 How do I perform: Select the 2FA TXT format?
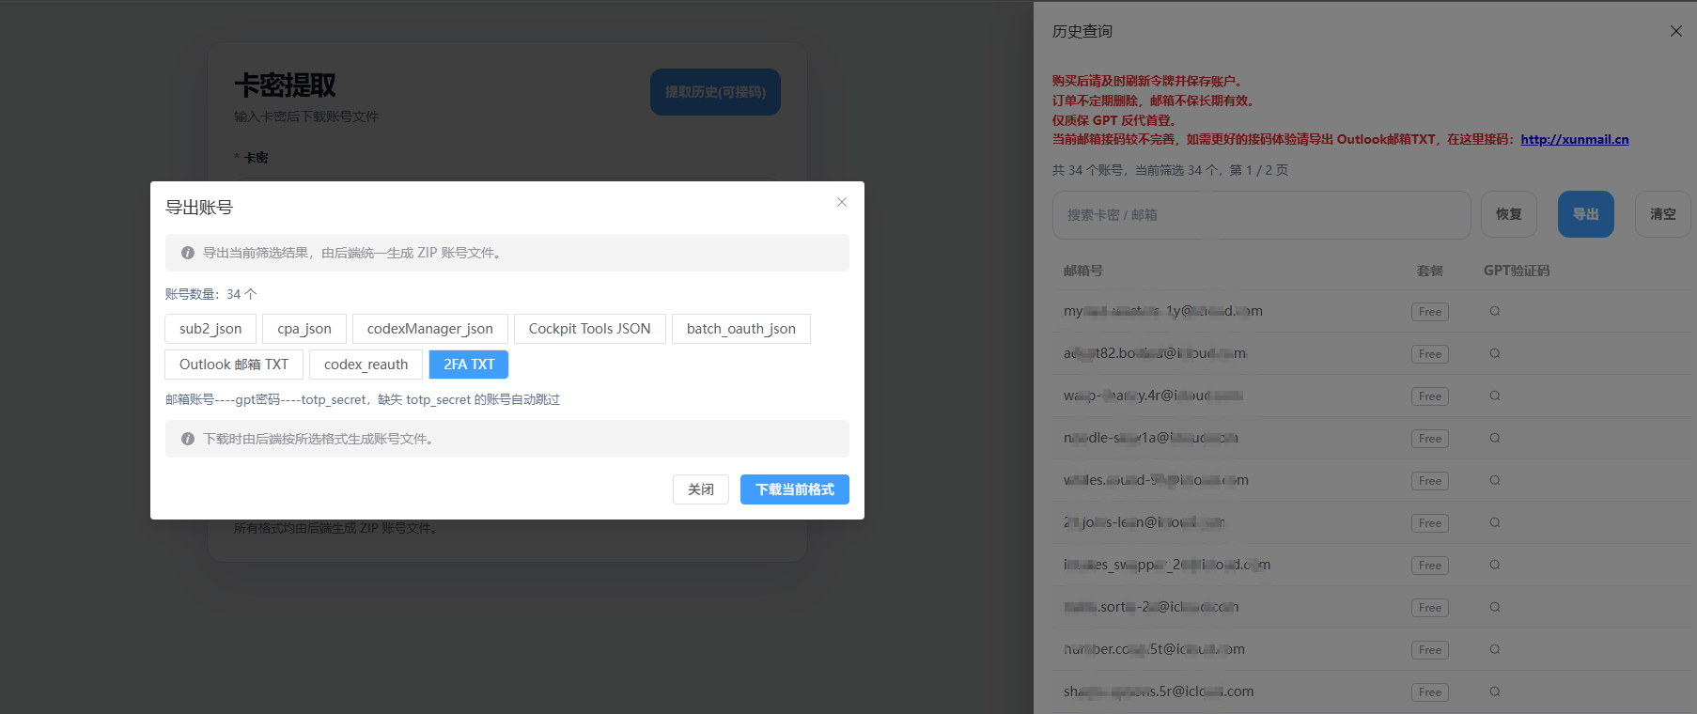[x=469, y=365]
